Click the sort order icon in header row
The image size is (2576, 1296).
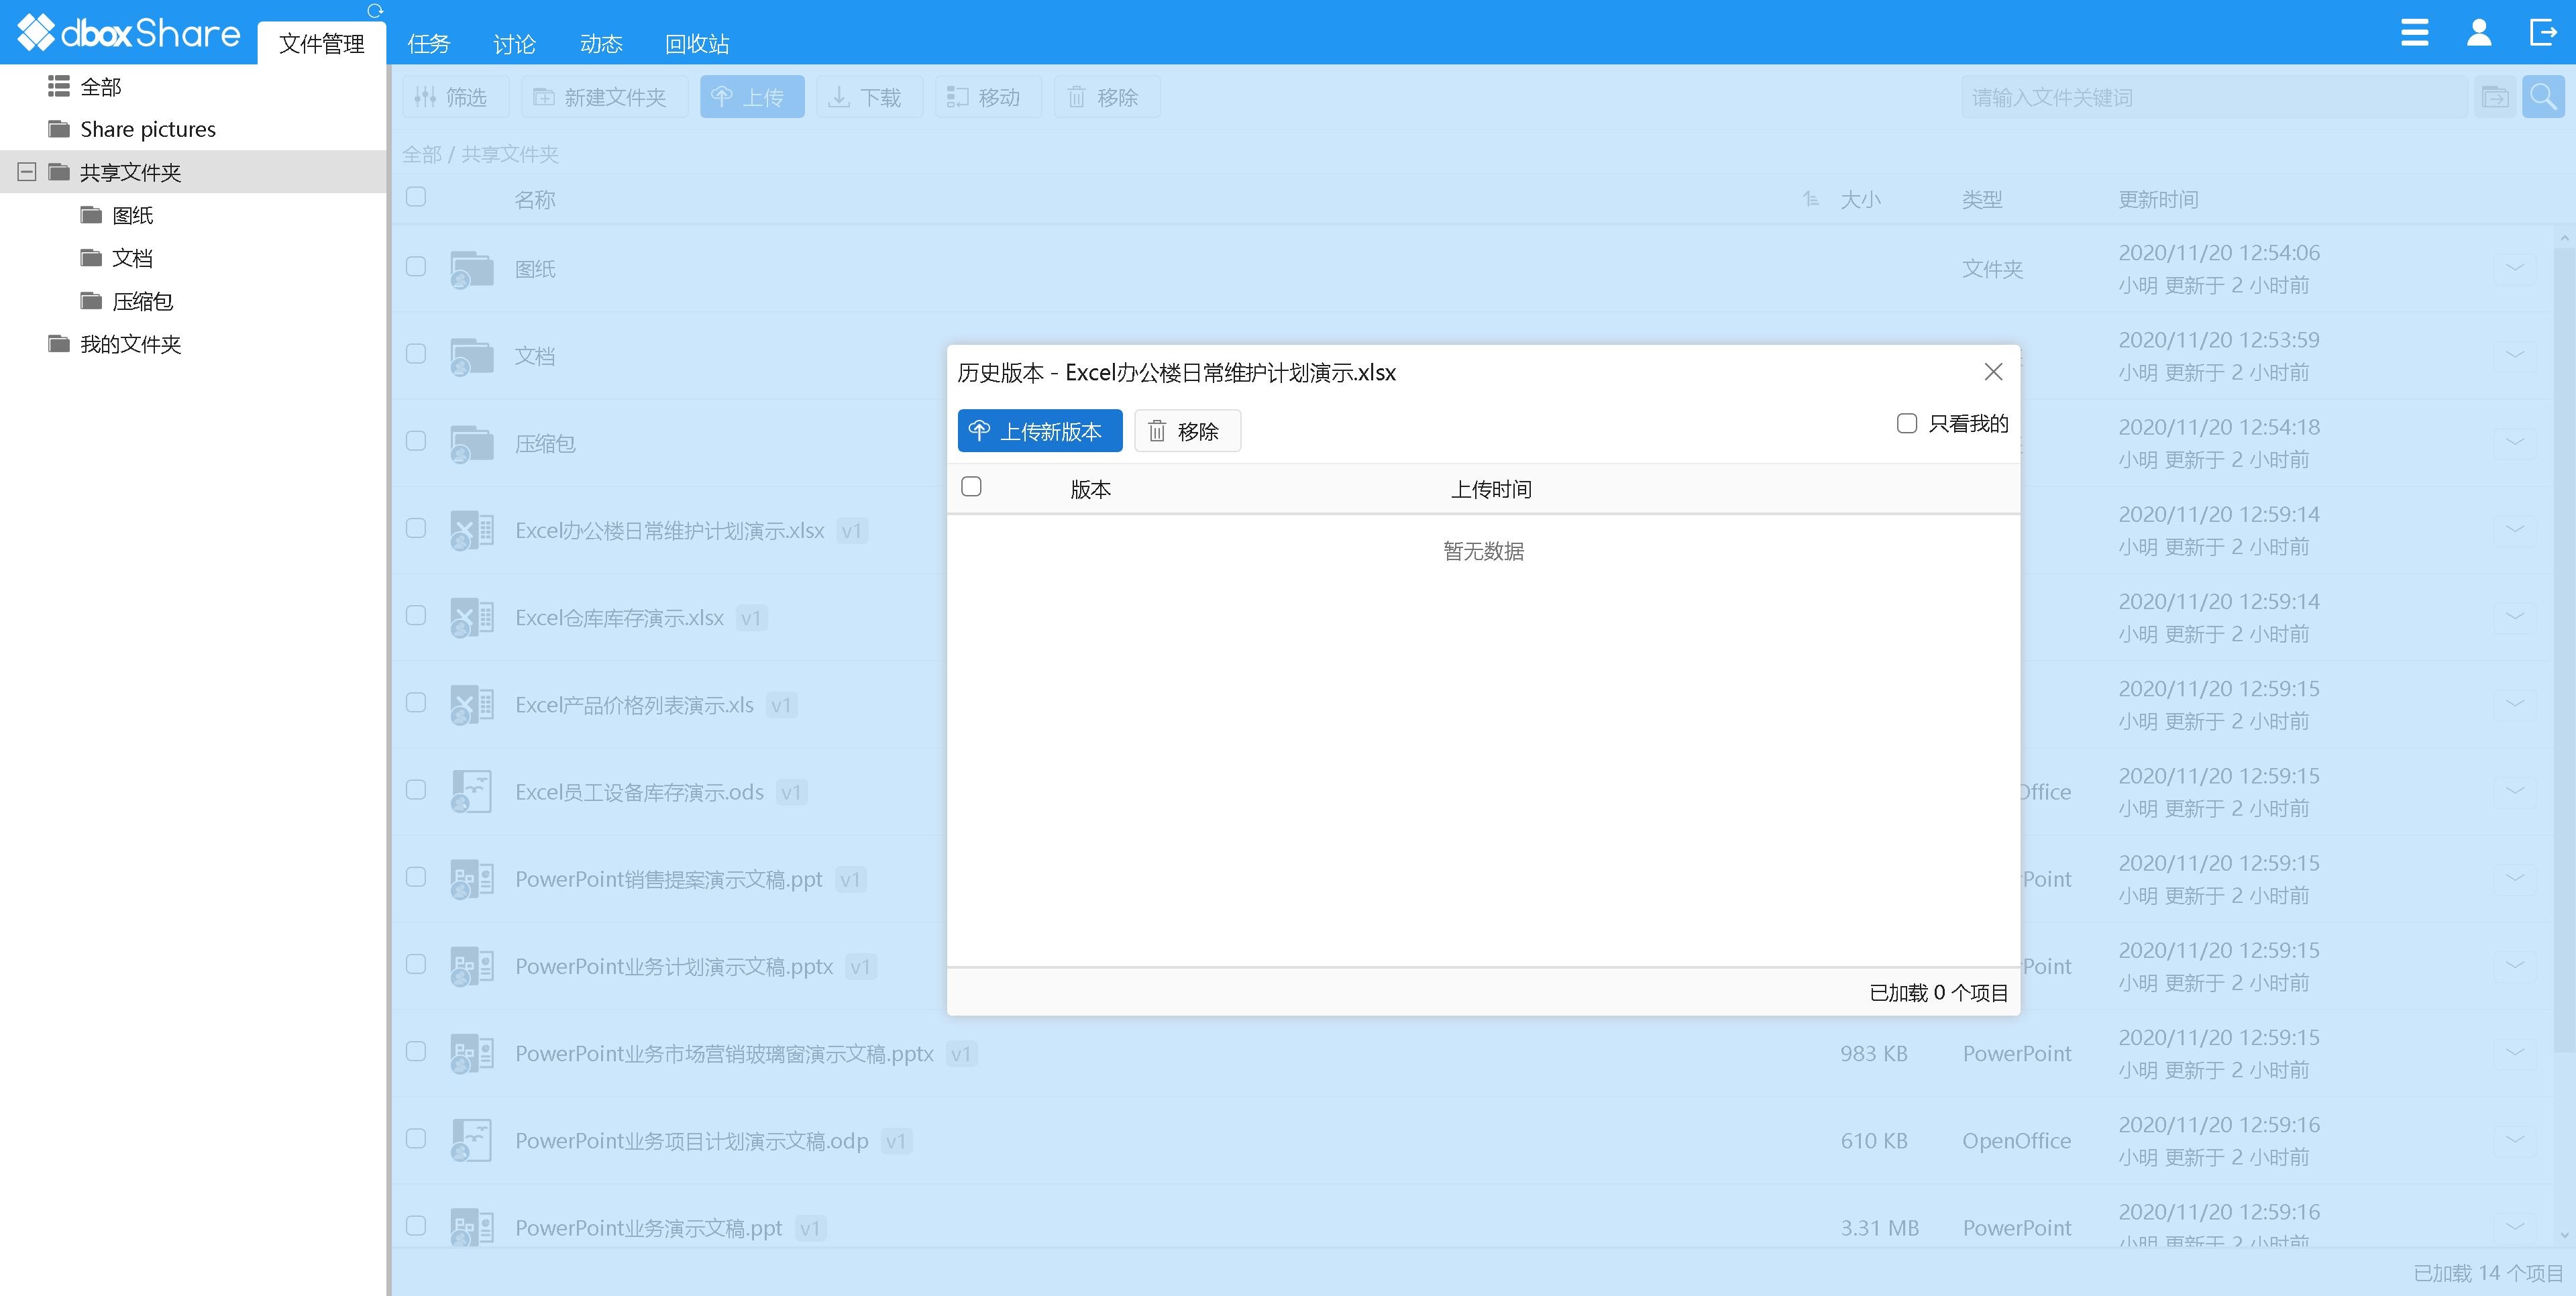coord(1810,199)
